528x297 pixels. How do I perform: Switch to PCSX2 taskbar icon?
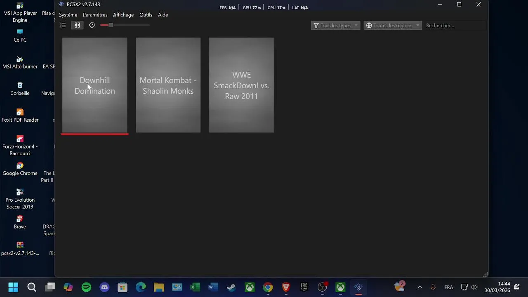click(358, 287)
